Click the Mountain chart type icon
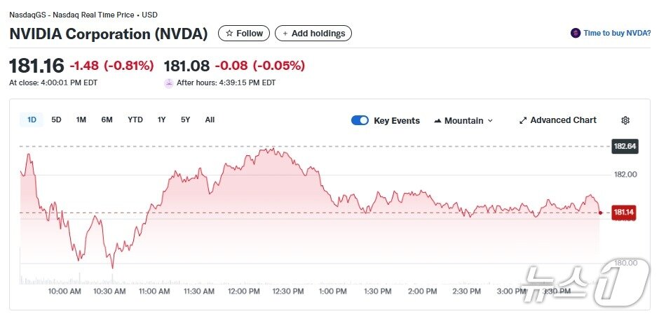Screen dimensions: 659x316 tap(438, 121)
